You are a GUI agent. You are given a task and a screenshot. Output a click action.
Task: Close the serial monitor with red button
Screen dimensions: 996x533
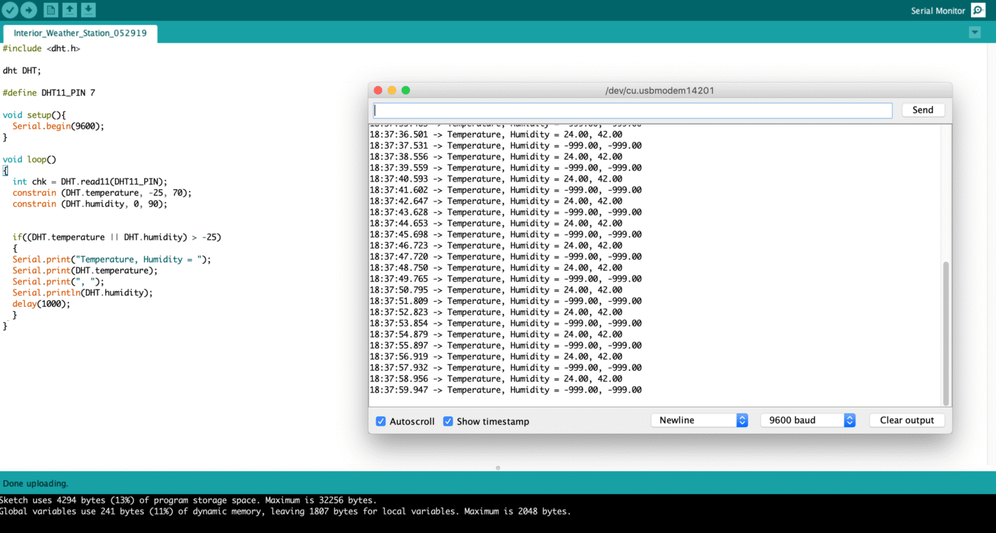tap(378, 90)
